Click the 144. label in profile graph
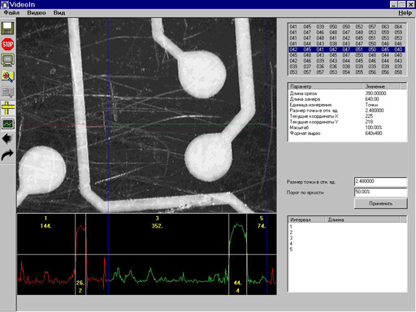Viewport: 416px width, 312px height. point(45,226)
